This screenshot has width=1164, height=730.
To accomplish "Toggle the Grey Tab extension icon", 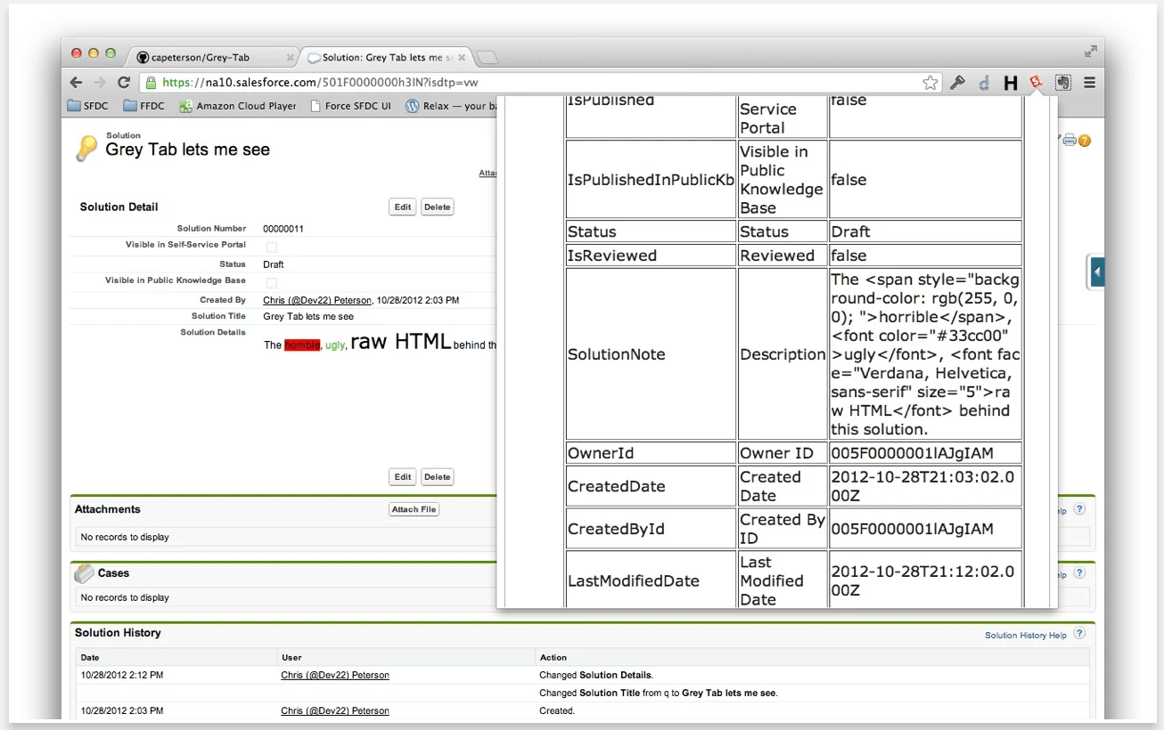I will 1036,83.
